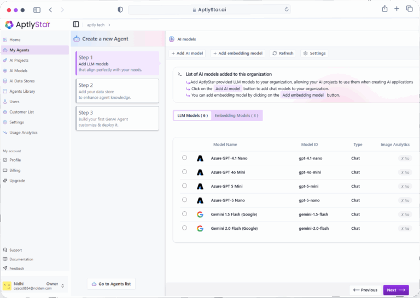The width and height of the screenshot is (420, 298).
Task: Select the My Agents sidebar icon
Action: pyautogui.click(x=5, y=50)
